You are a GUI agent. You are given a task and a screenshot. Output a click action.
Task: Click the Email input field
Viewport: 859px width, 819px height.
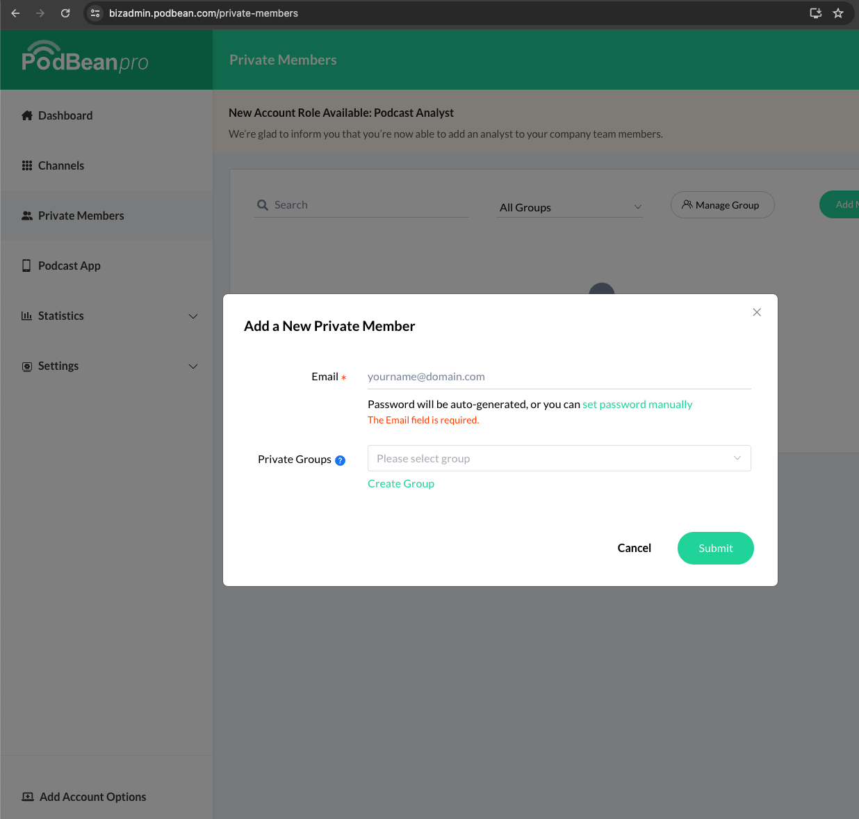point(559,377)
